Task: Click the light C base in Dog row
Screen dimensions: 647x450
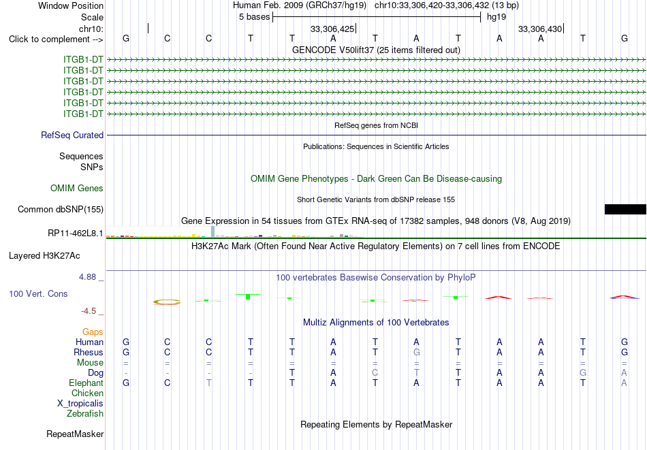Action: coord(375,373)
